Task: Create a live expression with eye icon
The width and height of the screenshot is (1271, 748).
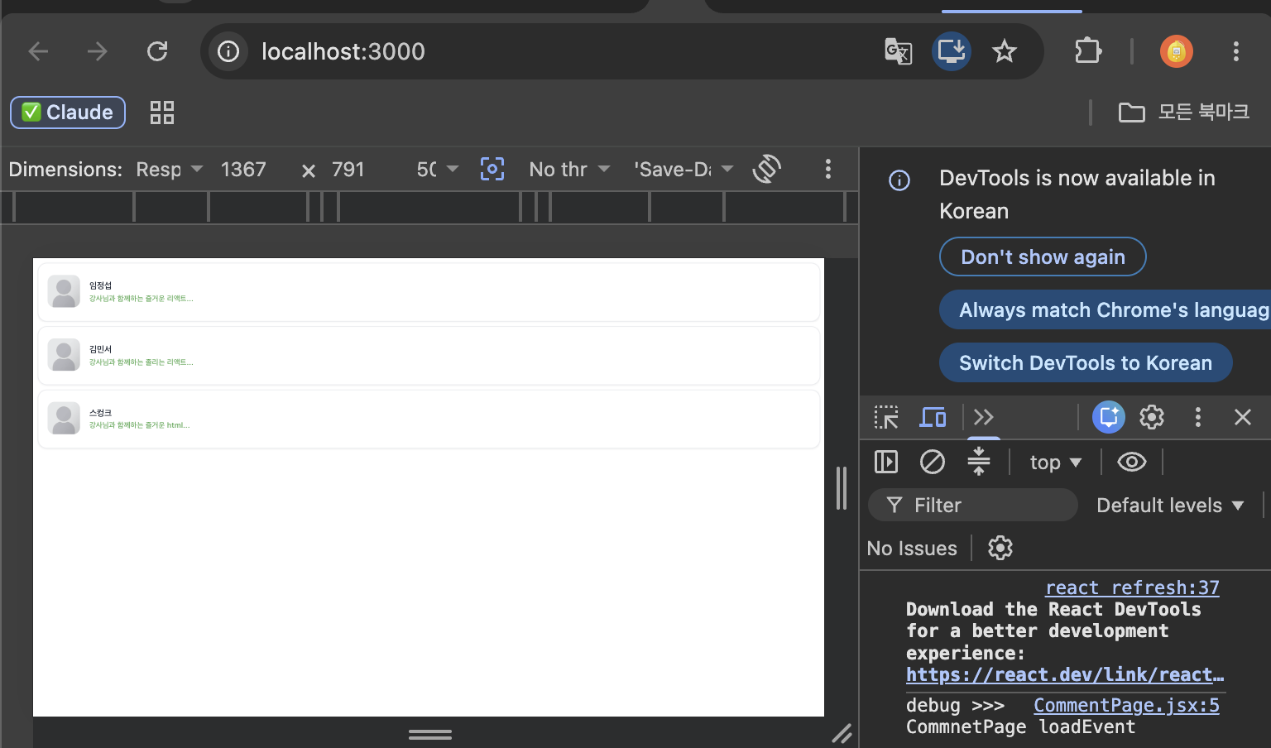Action: [x=1132, y=462]
